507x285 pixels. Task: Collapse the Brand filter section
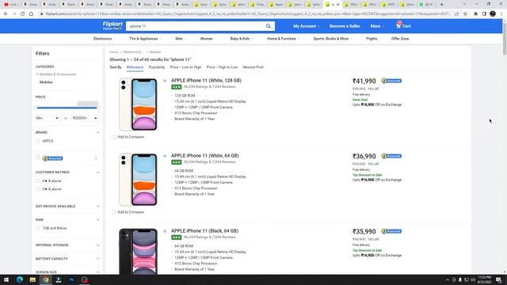97,132
